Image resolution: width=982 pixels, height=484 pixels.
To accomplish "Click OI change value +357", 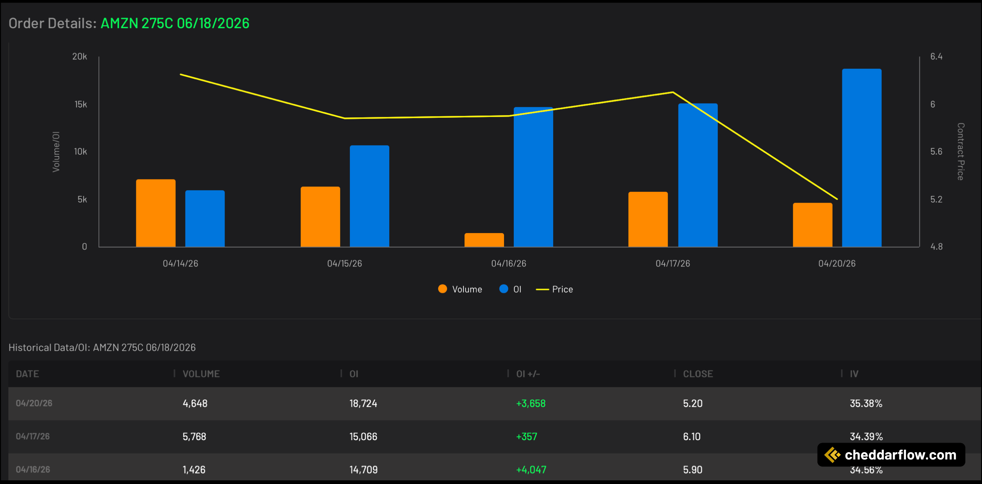I will [x=527, y=437].
